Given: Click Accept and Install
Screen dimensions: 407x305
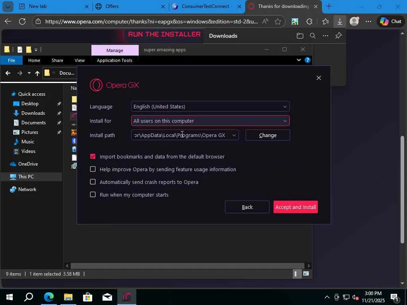Looking at the screenshot, I should pyautogui.click(x=295, y=207).
